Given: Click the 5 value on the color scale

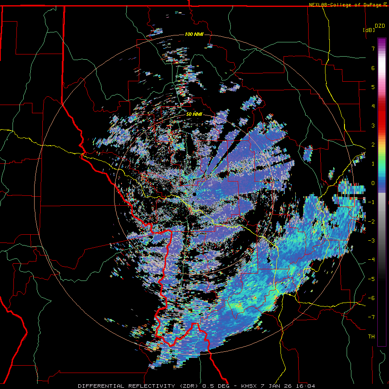Looking at the screenshot, I should click(373, 87).
